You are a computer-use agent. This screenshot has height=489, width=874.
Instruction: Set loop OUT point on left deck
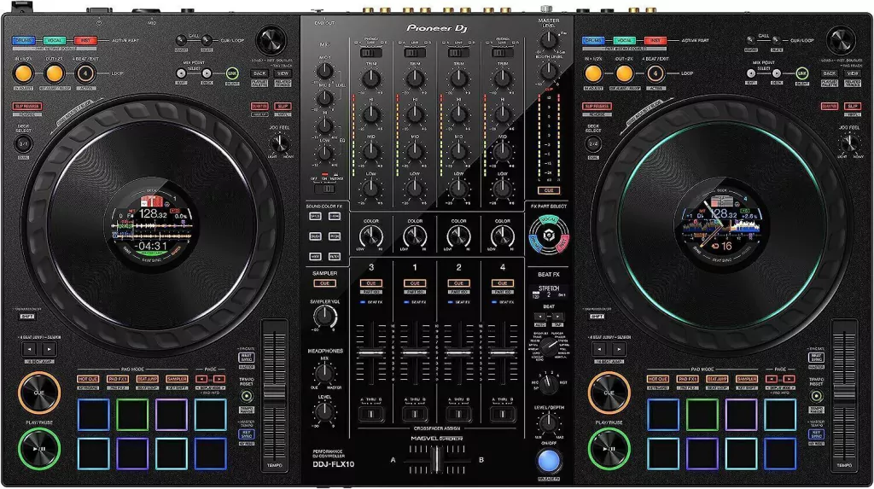tap(55, 73)
